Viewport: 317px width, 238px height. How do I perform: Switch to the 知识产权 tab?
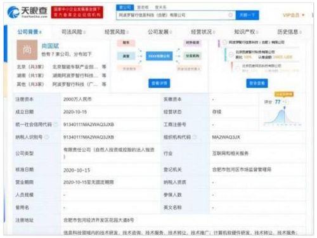pyautogui.click(x=246, y=32)
